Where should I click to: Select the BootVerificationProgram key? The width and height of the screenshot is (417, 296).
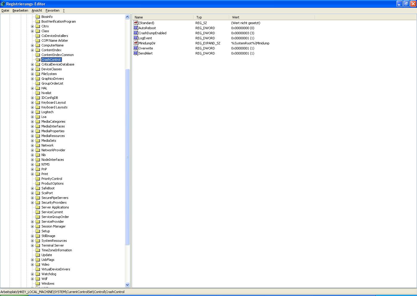click(58, 21)
